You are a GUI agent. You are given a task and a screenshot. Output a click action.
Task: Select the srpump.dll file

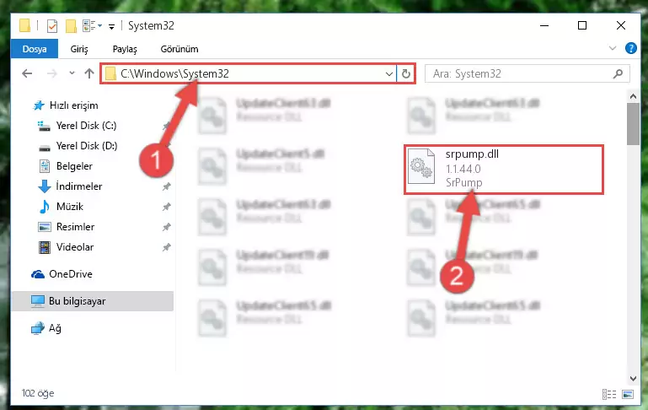pyautogui.click(x=503, y=169)
